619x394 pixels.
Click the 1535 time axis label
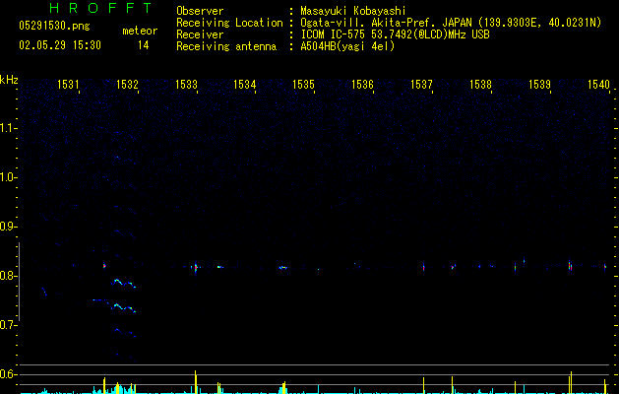click(x=303, y=85)
